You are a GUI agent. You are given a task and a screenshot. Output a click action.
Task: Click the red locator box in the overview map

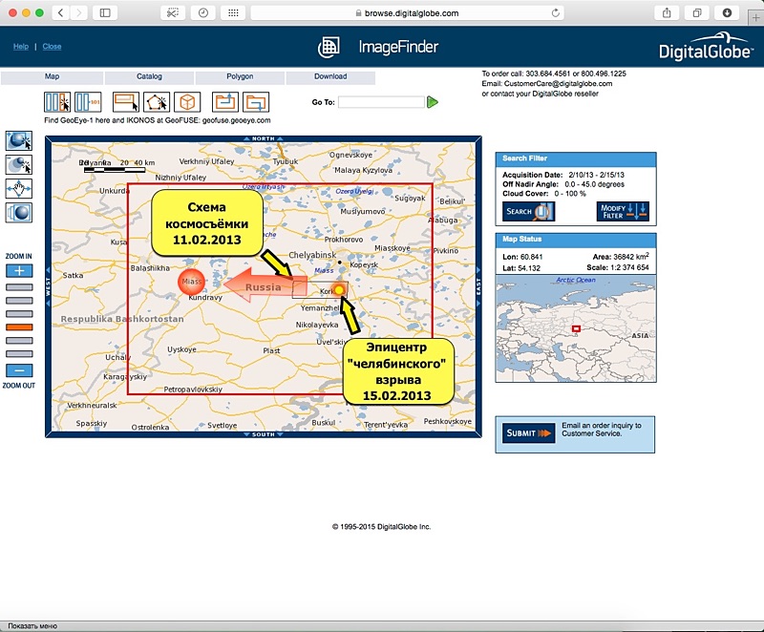point(576,329)
